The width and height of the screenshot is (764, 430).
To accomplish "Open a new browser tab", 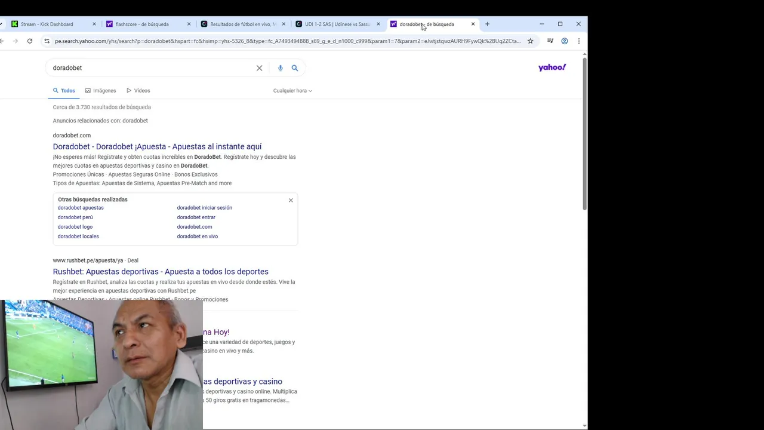I will [x=487, y=24].
